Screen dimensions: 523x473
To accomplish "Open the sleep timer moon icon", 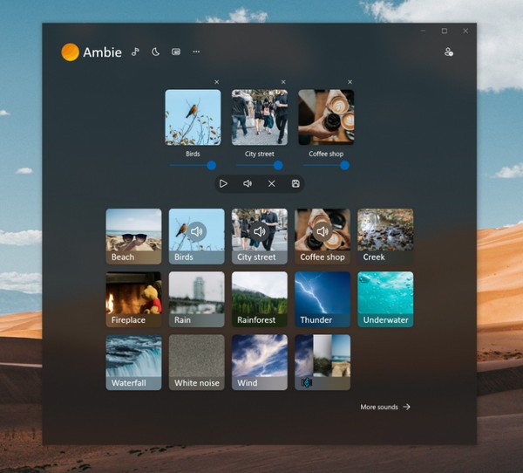I will [x=155, y=51].
